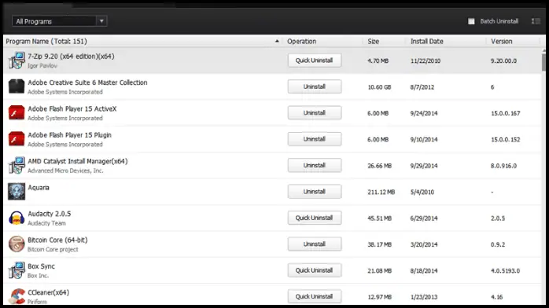The image size is (549, 308).
Task: Select the 'CCleaner(x64)' program name
Action: point(49,292)
